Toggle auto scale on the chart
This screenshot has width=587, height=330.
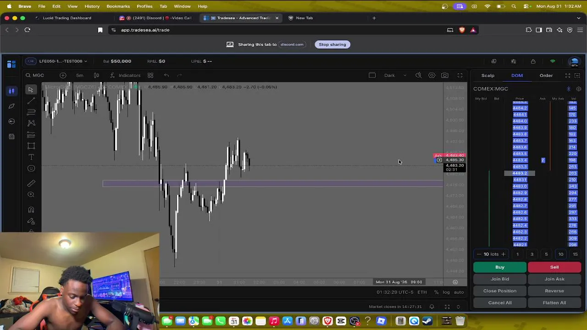tap(459, 292)
